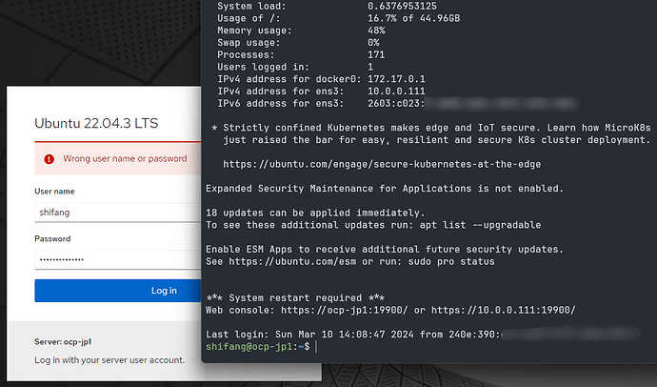
Task: Click the red error icon in alert
Action: point(49,159)
